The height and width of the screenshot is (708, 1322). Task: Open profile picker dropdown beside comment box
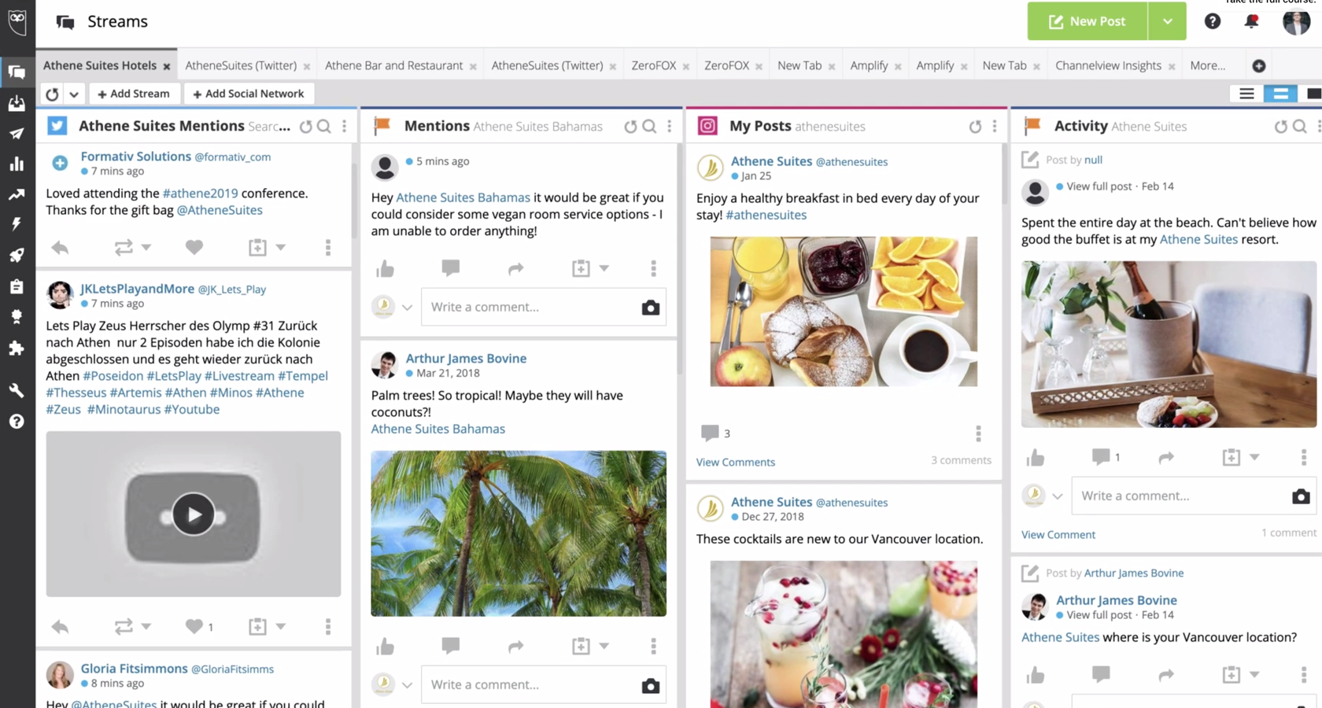pos(407,308)
